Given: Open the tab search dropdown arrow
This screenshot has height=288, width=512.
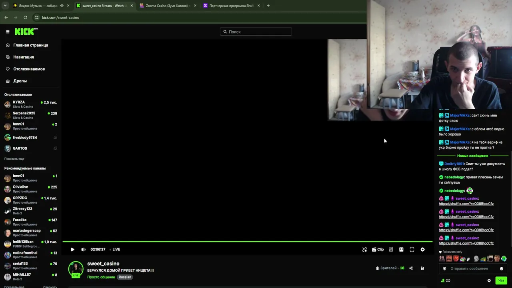Looking at the screenshot, I should 6,6.
